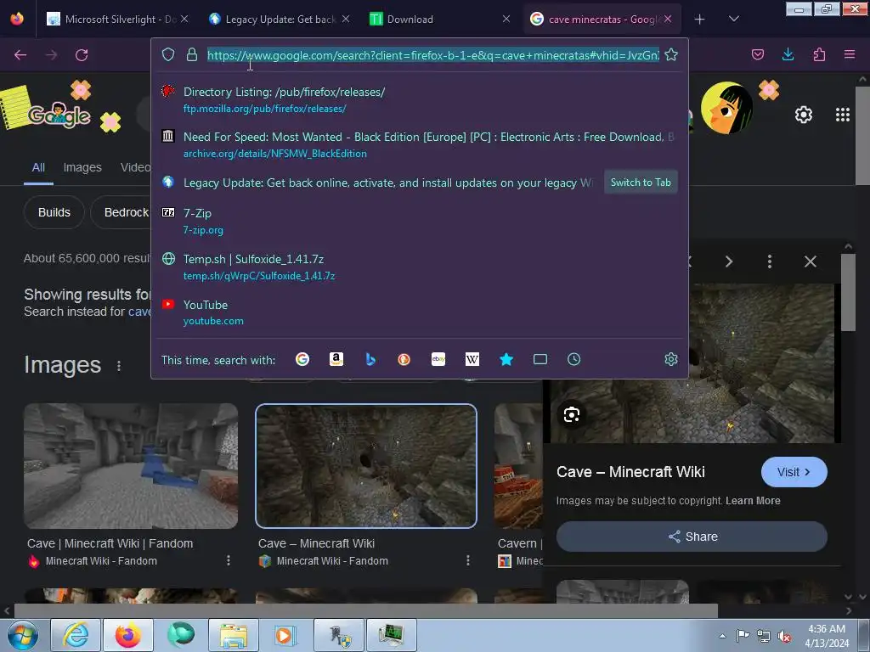Open search settings gear in dropdown

click(671, 359)
